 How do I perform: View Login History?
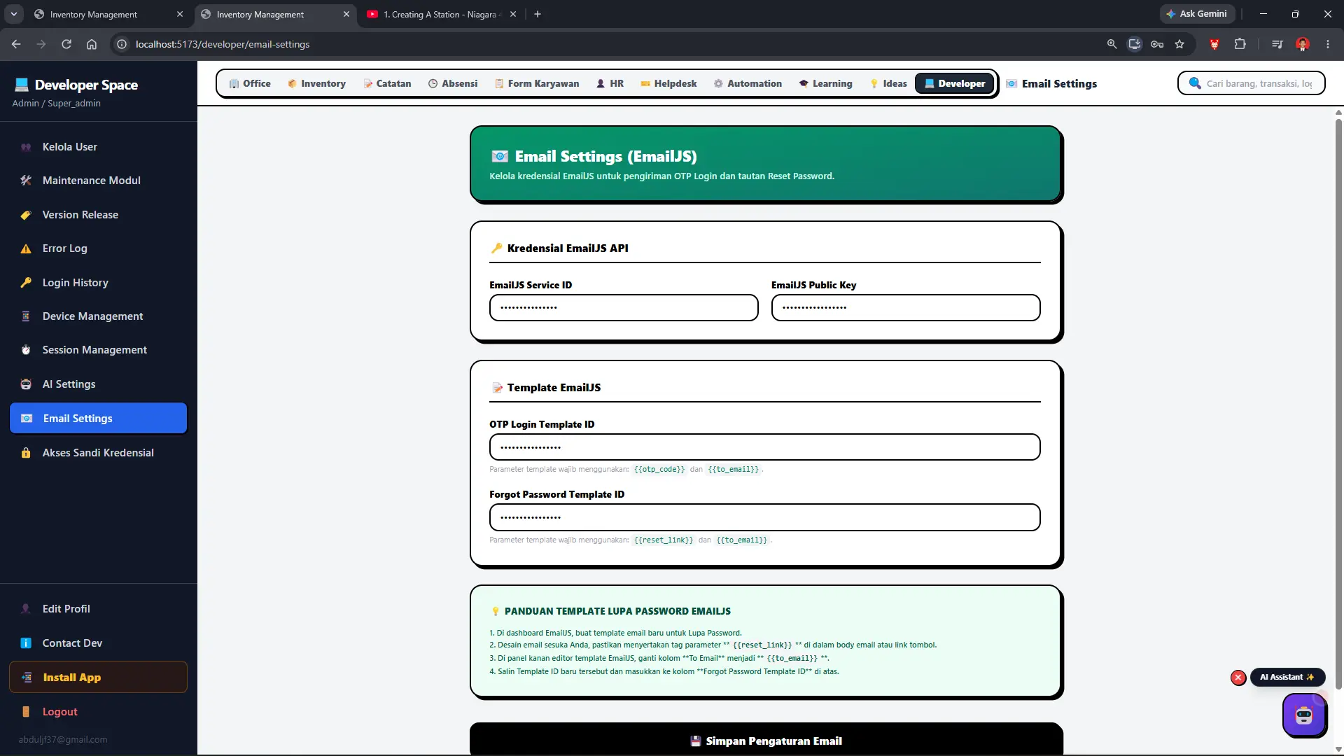pos(98,283)
